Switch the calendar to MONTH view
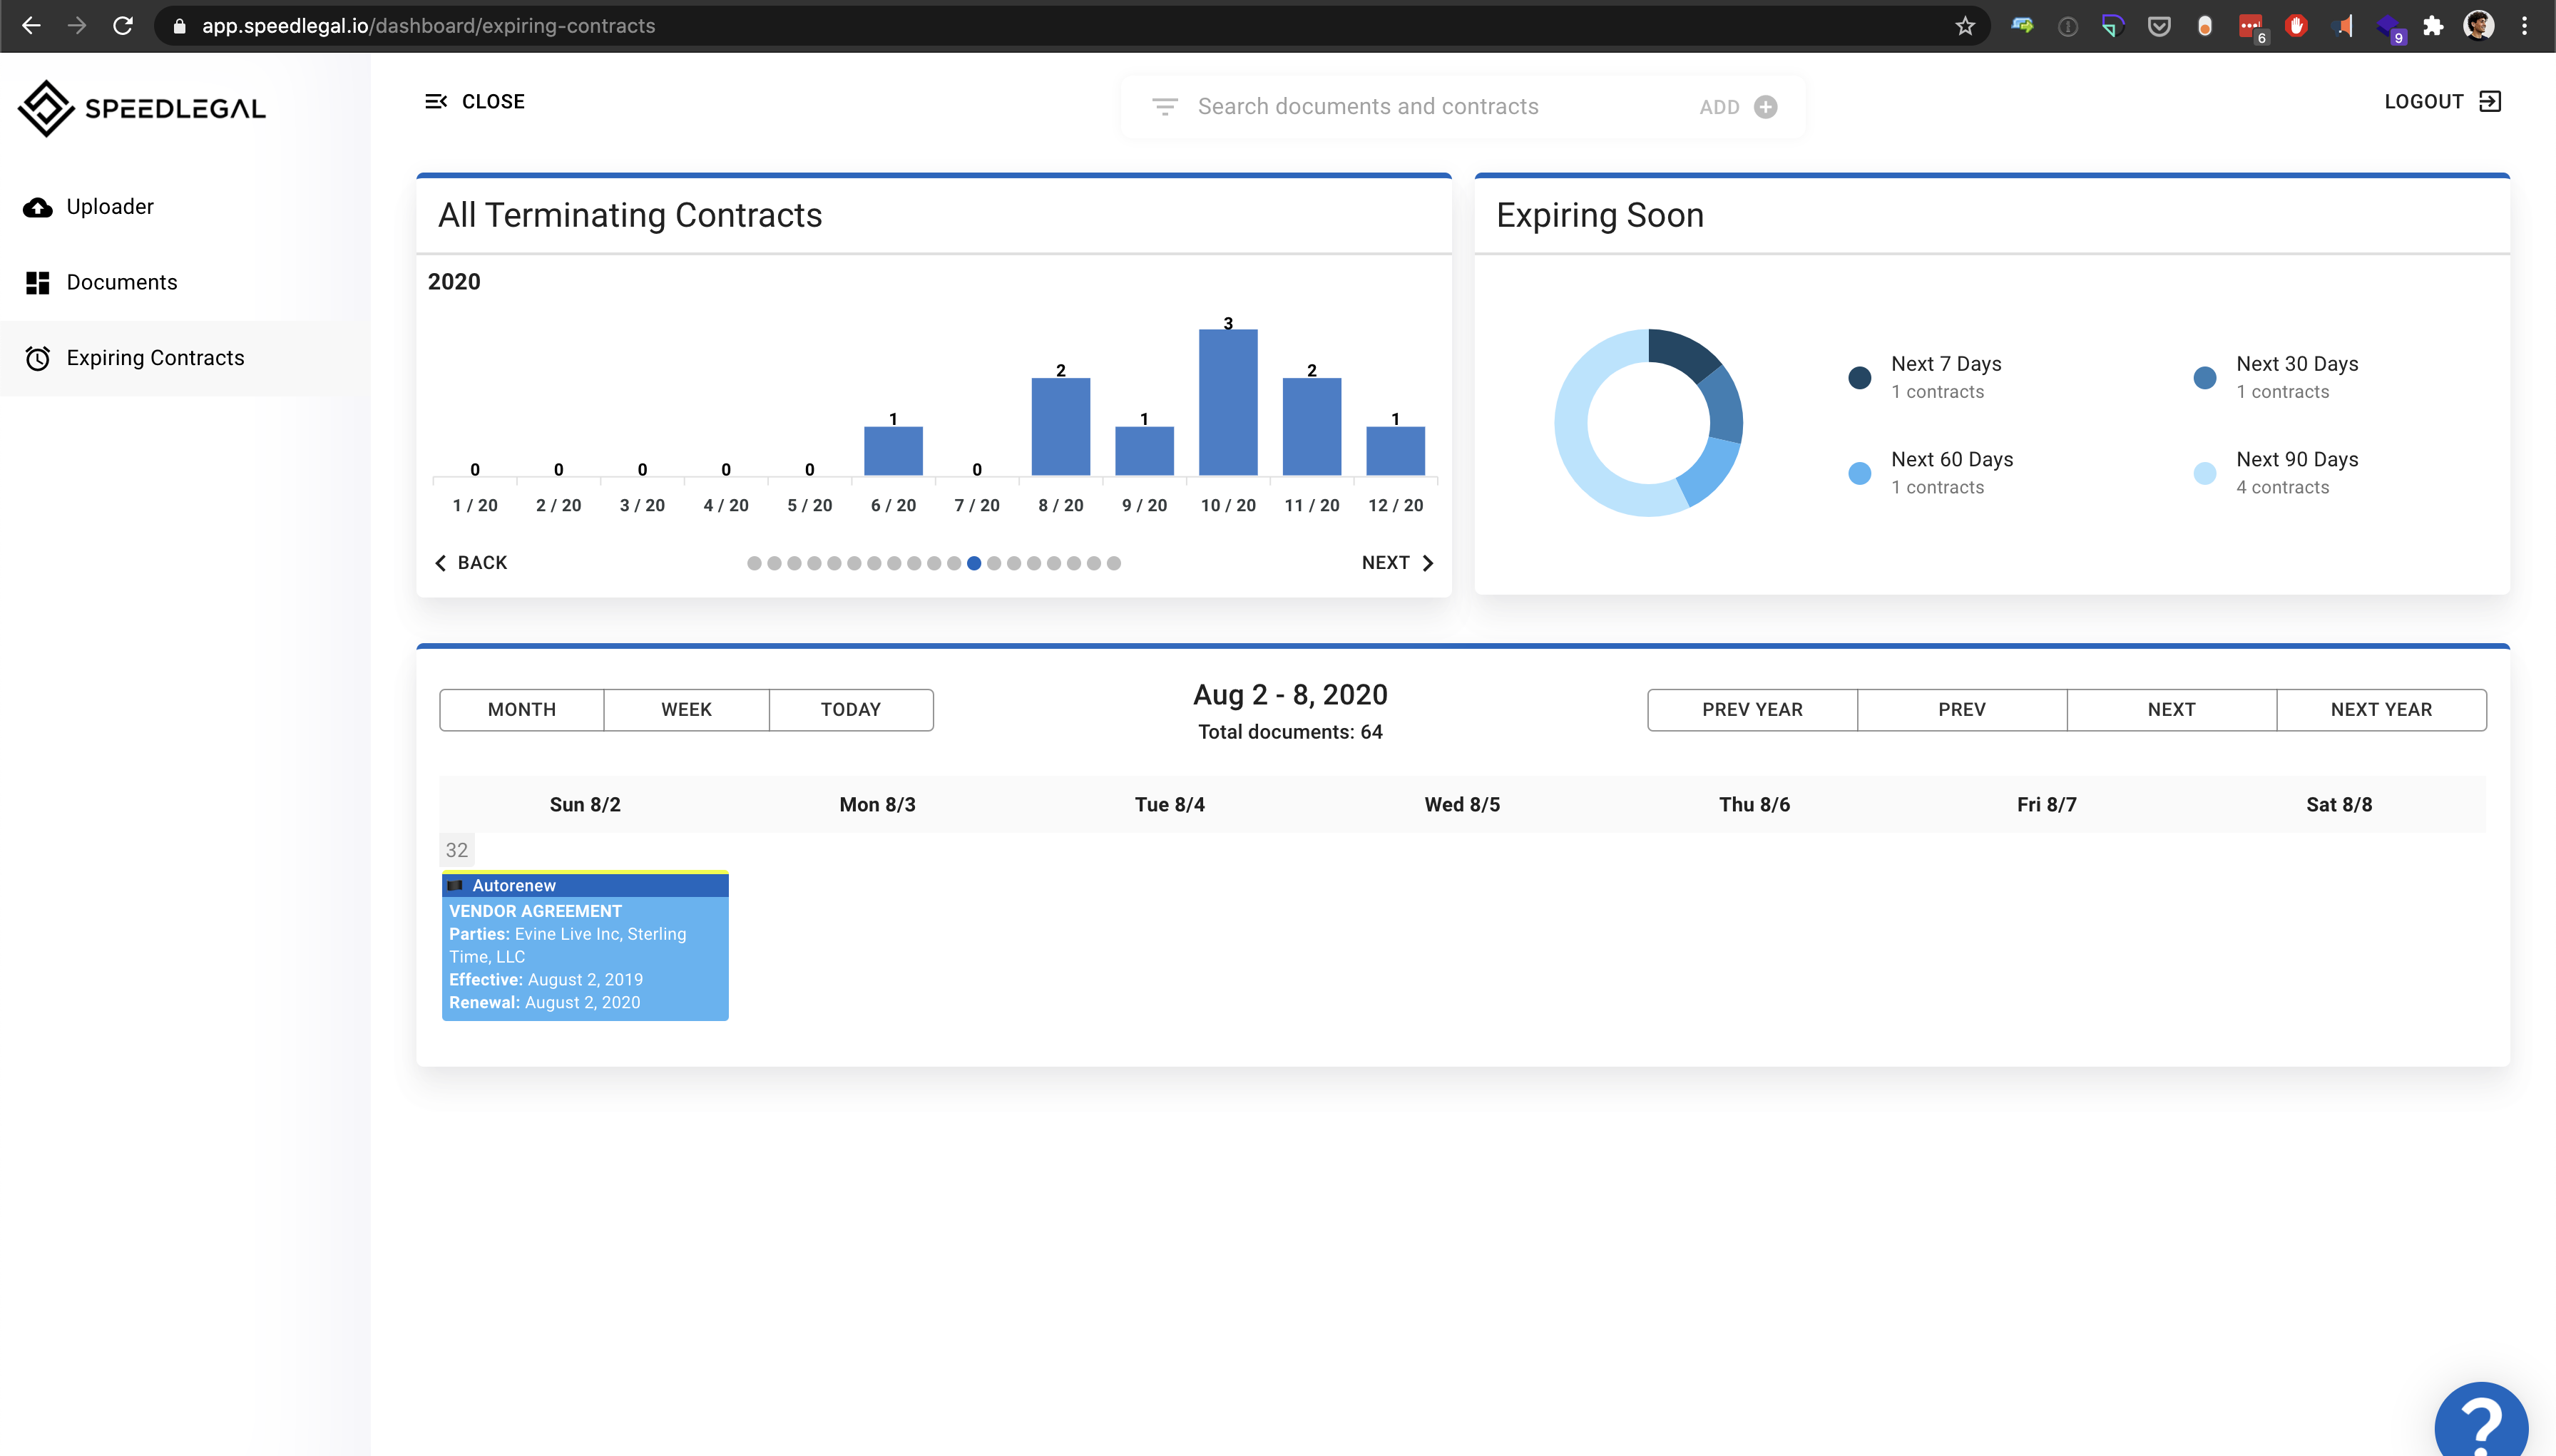The width and height of the screenshot is (2556, 1456). (x=521, y=709)
